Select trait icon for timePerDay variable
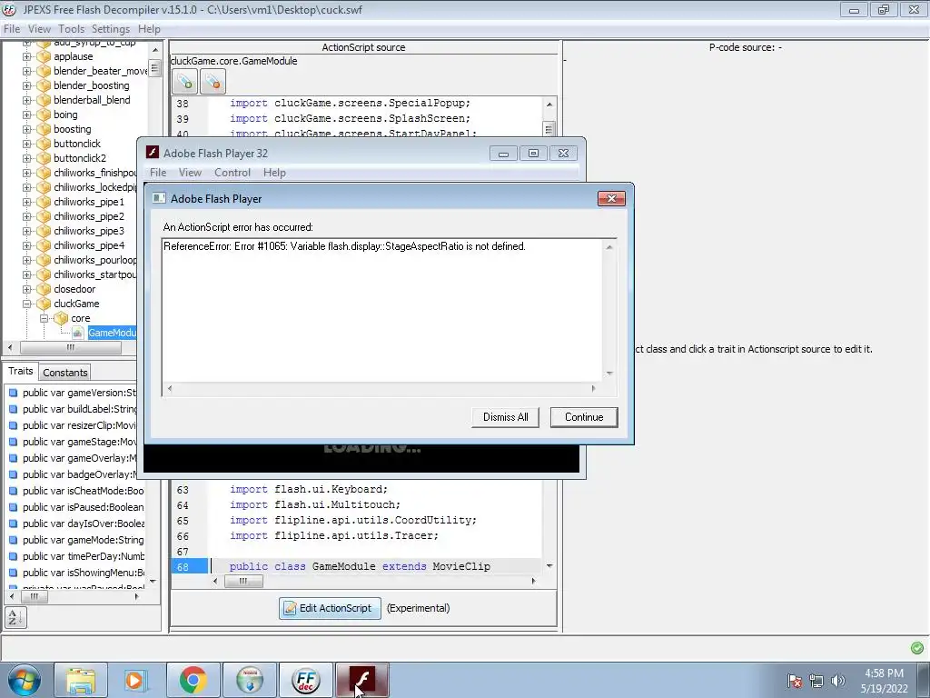Image resolution: width=930 pixels, height=698 pixels. coord(13,556)
